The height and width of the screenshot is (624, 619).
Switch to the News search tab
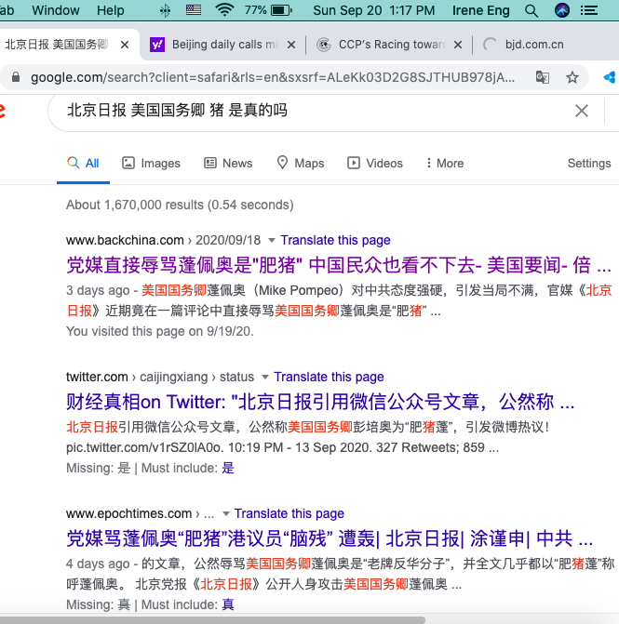(x=228, y=163)
